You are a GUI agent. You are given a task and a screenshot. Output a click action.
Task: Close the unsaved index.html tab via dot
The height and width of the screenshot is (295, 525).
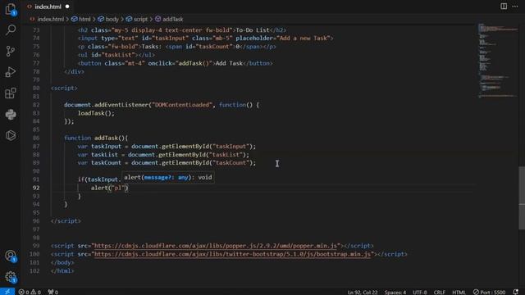click(67, 7)
